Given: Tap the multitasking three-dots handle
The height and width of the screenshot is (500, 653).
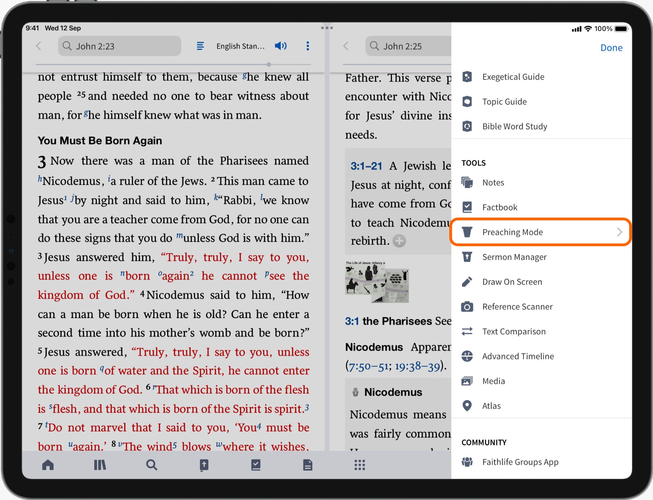Looking at the screenshot, I should click(327, 28).
